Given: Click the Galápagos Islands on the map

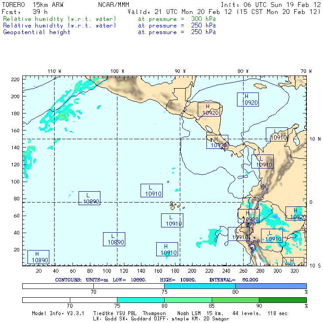Looking at the screenshot, I should tap(175, 205).
